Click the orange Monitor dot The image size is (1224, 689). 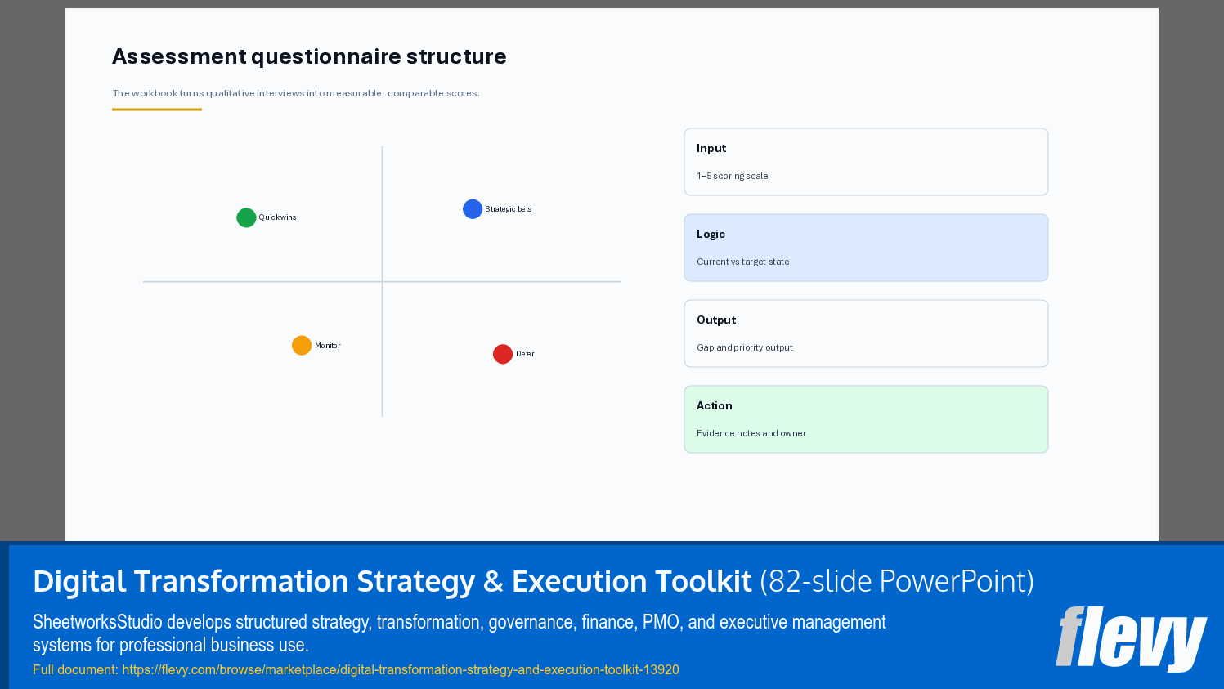point(302,345)
